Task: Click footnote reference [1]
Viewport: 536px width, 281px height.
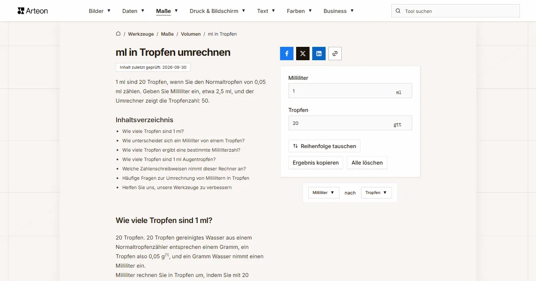Action: coord(167,255)
